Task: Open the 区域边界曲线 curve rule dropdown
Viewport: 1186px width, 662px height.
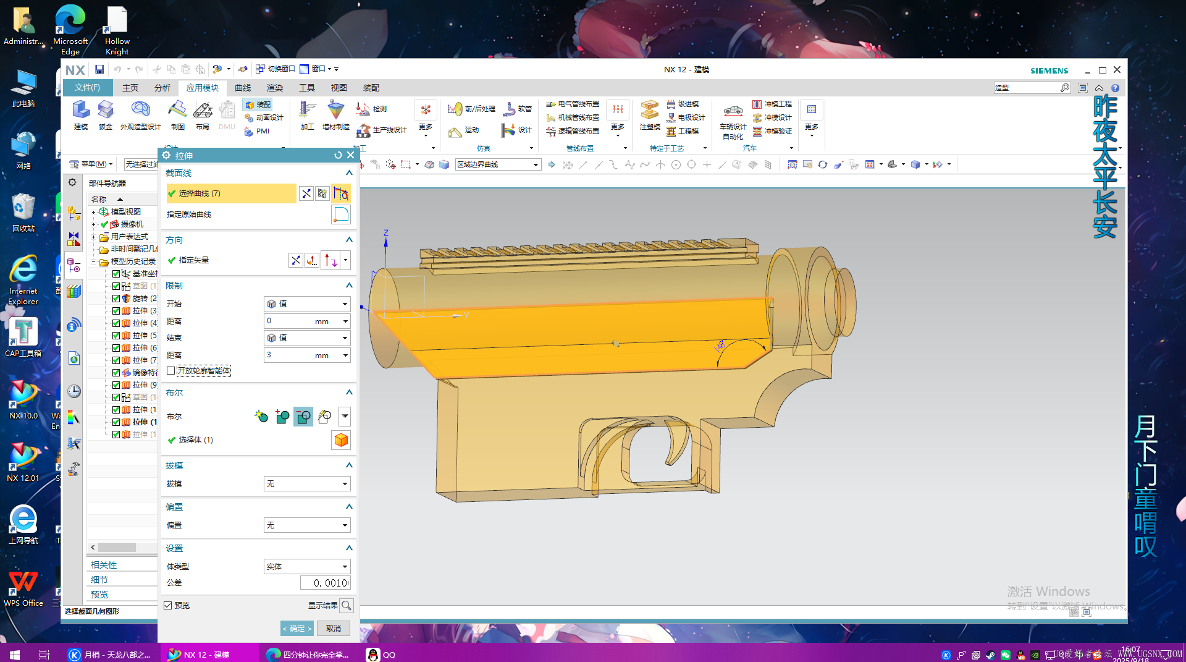Action: click(498, 164)
